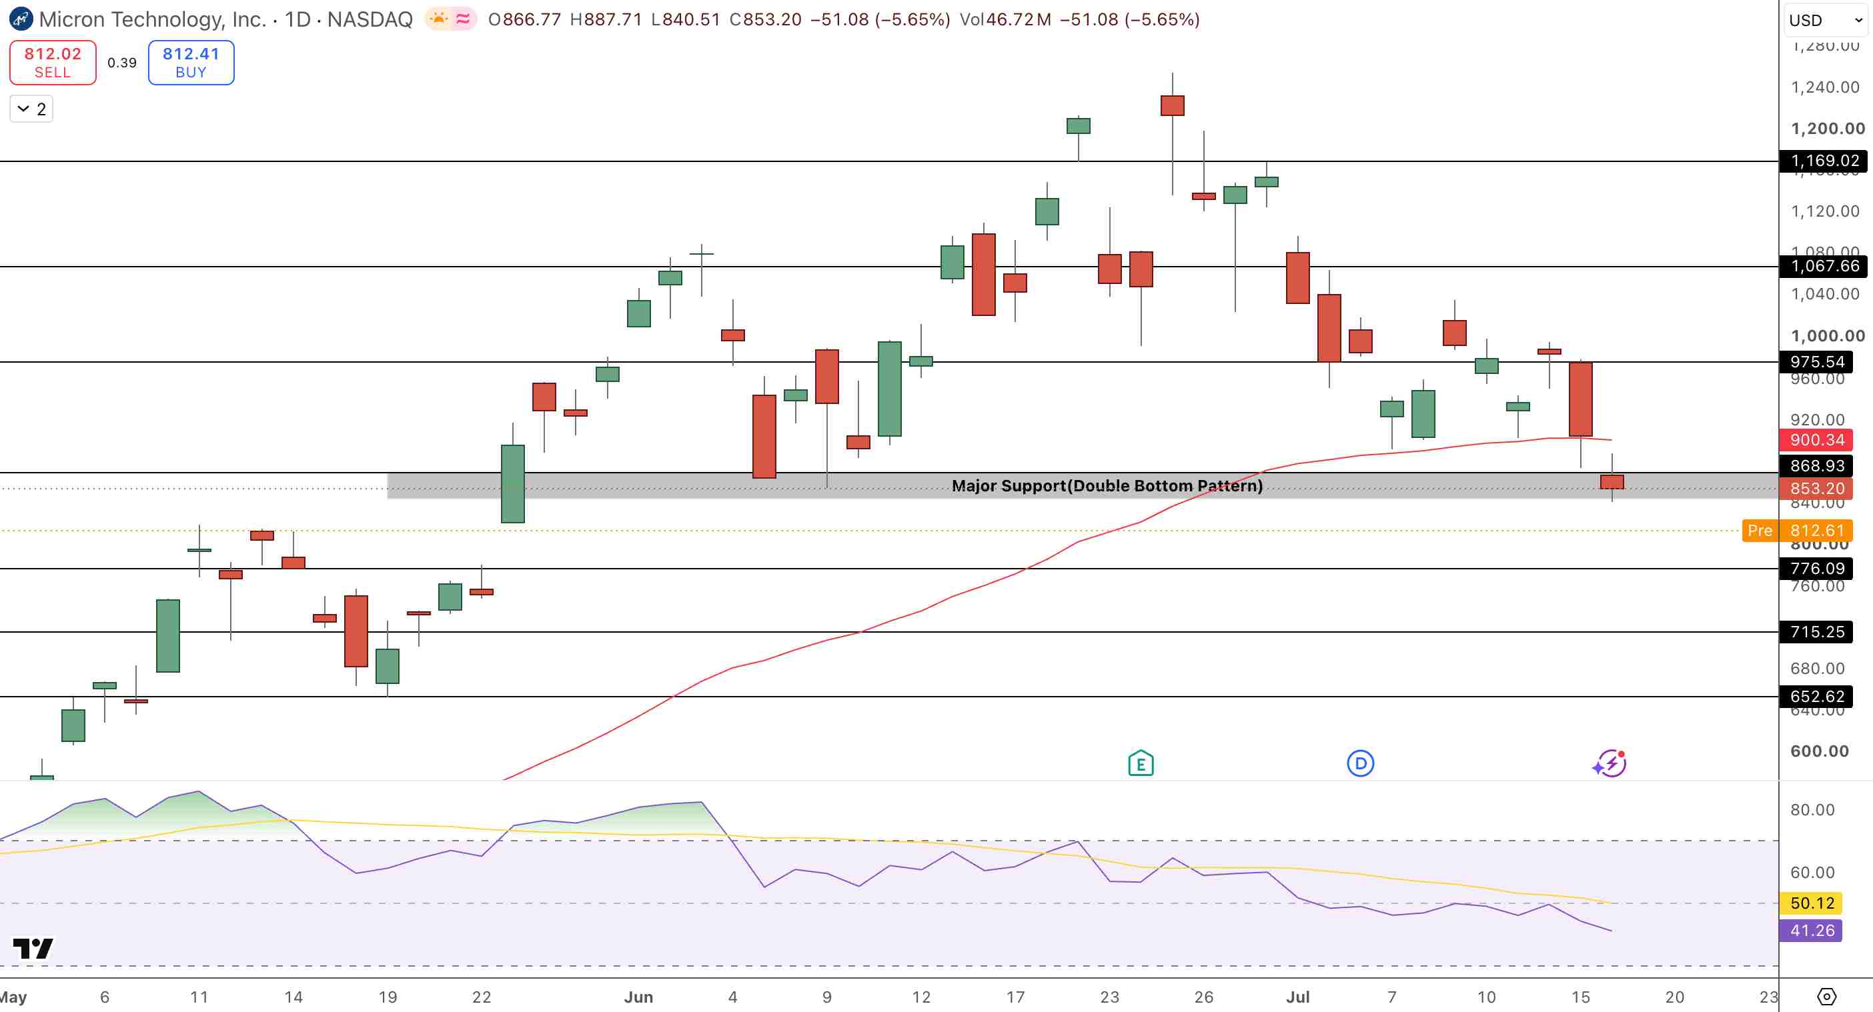Viewport: 1873px width, 1012px height.
Task: Click the red 812.02 SELL button
Action: point(52,63)
